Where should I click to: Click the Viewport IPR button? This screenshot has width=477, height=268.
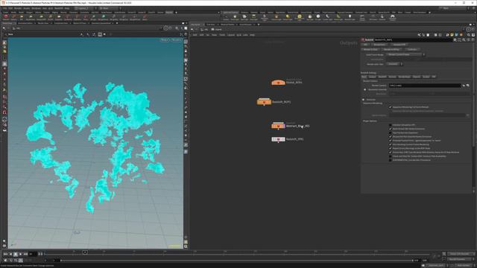click(x=399, y=45)
